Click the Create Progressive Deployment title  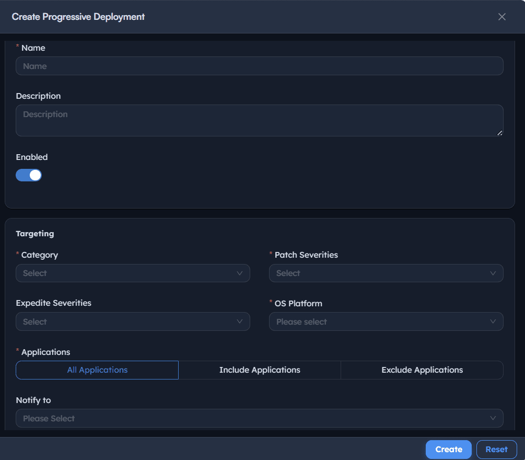coord(78,17)
